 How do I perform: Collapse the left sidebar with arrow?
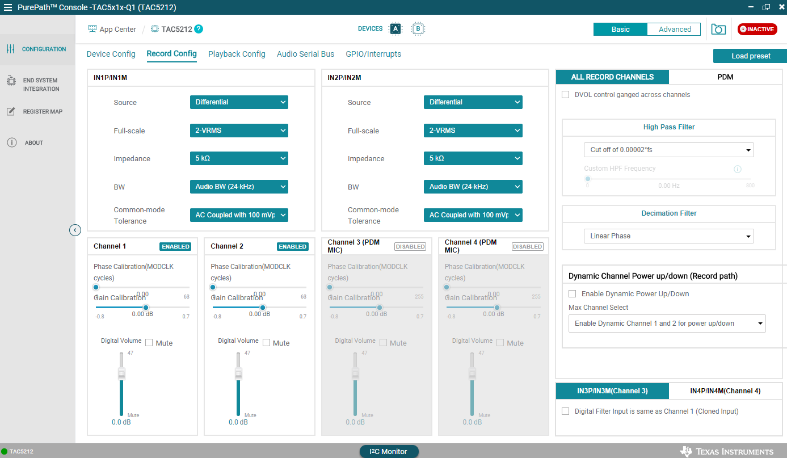pos(75,230)
